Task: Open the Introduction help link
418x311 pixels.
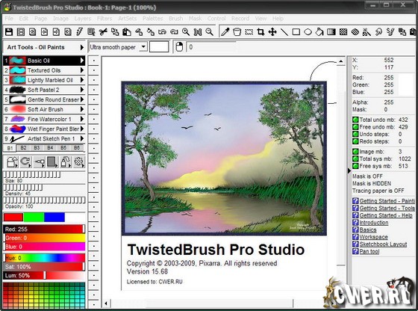Action: coord(374,222)
